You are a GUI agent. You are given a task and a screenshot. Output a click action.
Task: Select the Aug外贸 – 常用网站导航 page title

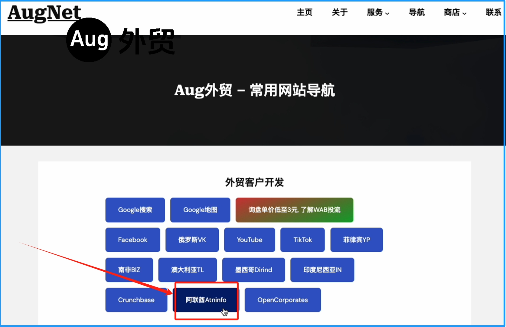coord(255,90)
